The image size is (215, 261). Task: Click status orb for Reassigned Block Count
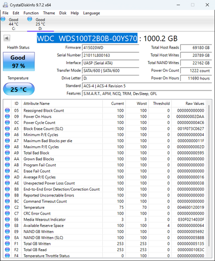coord(7,110)
